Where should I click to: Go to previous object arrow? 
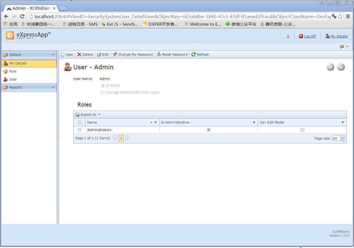330,67
